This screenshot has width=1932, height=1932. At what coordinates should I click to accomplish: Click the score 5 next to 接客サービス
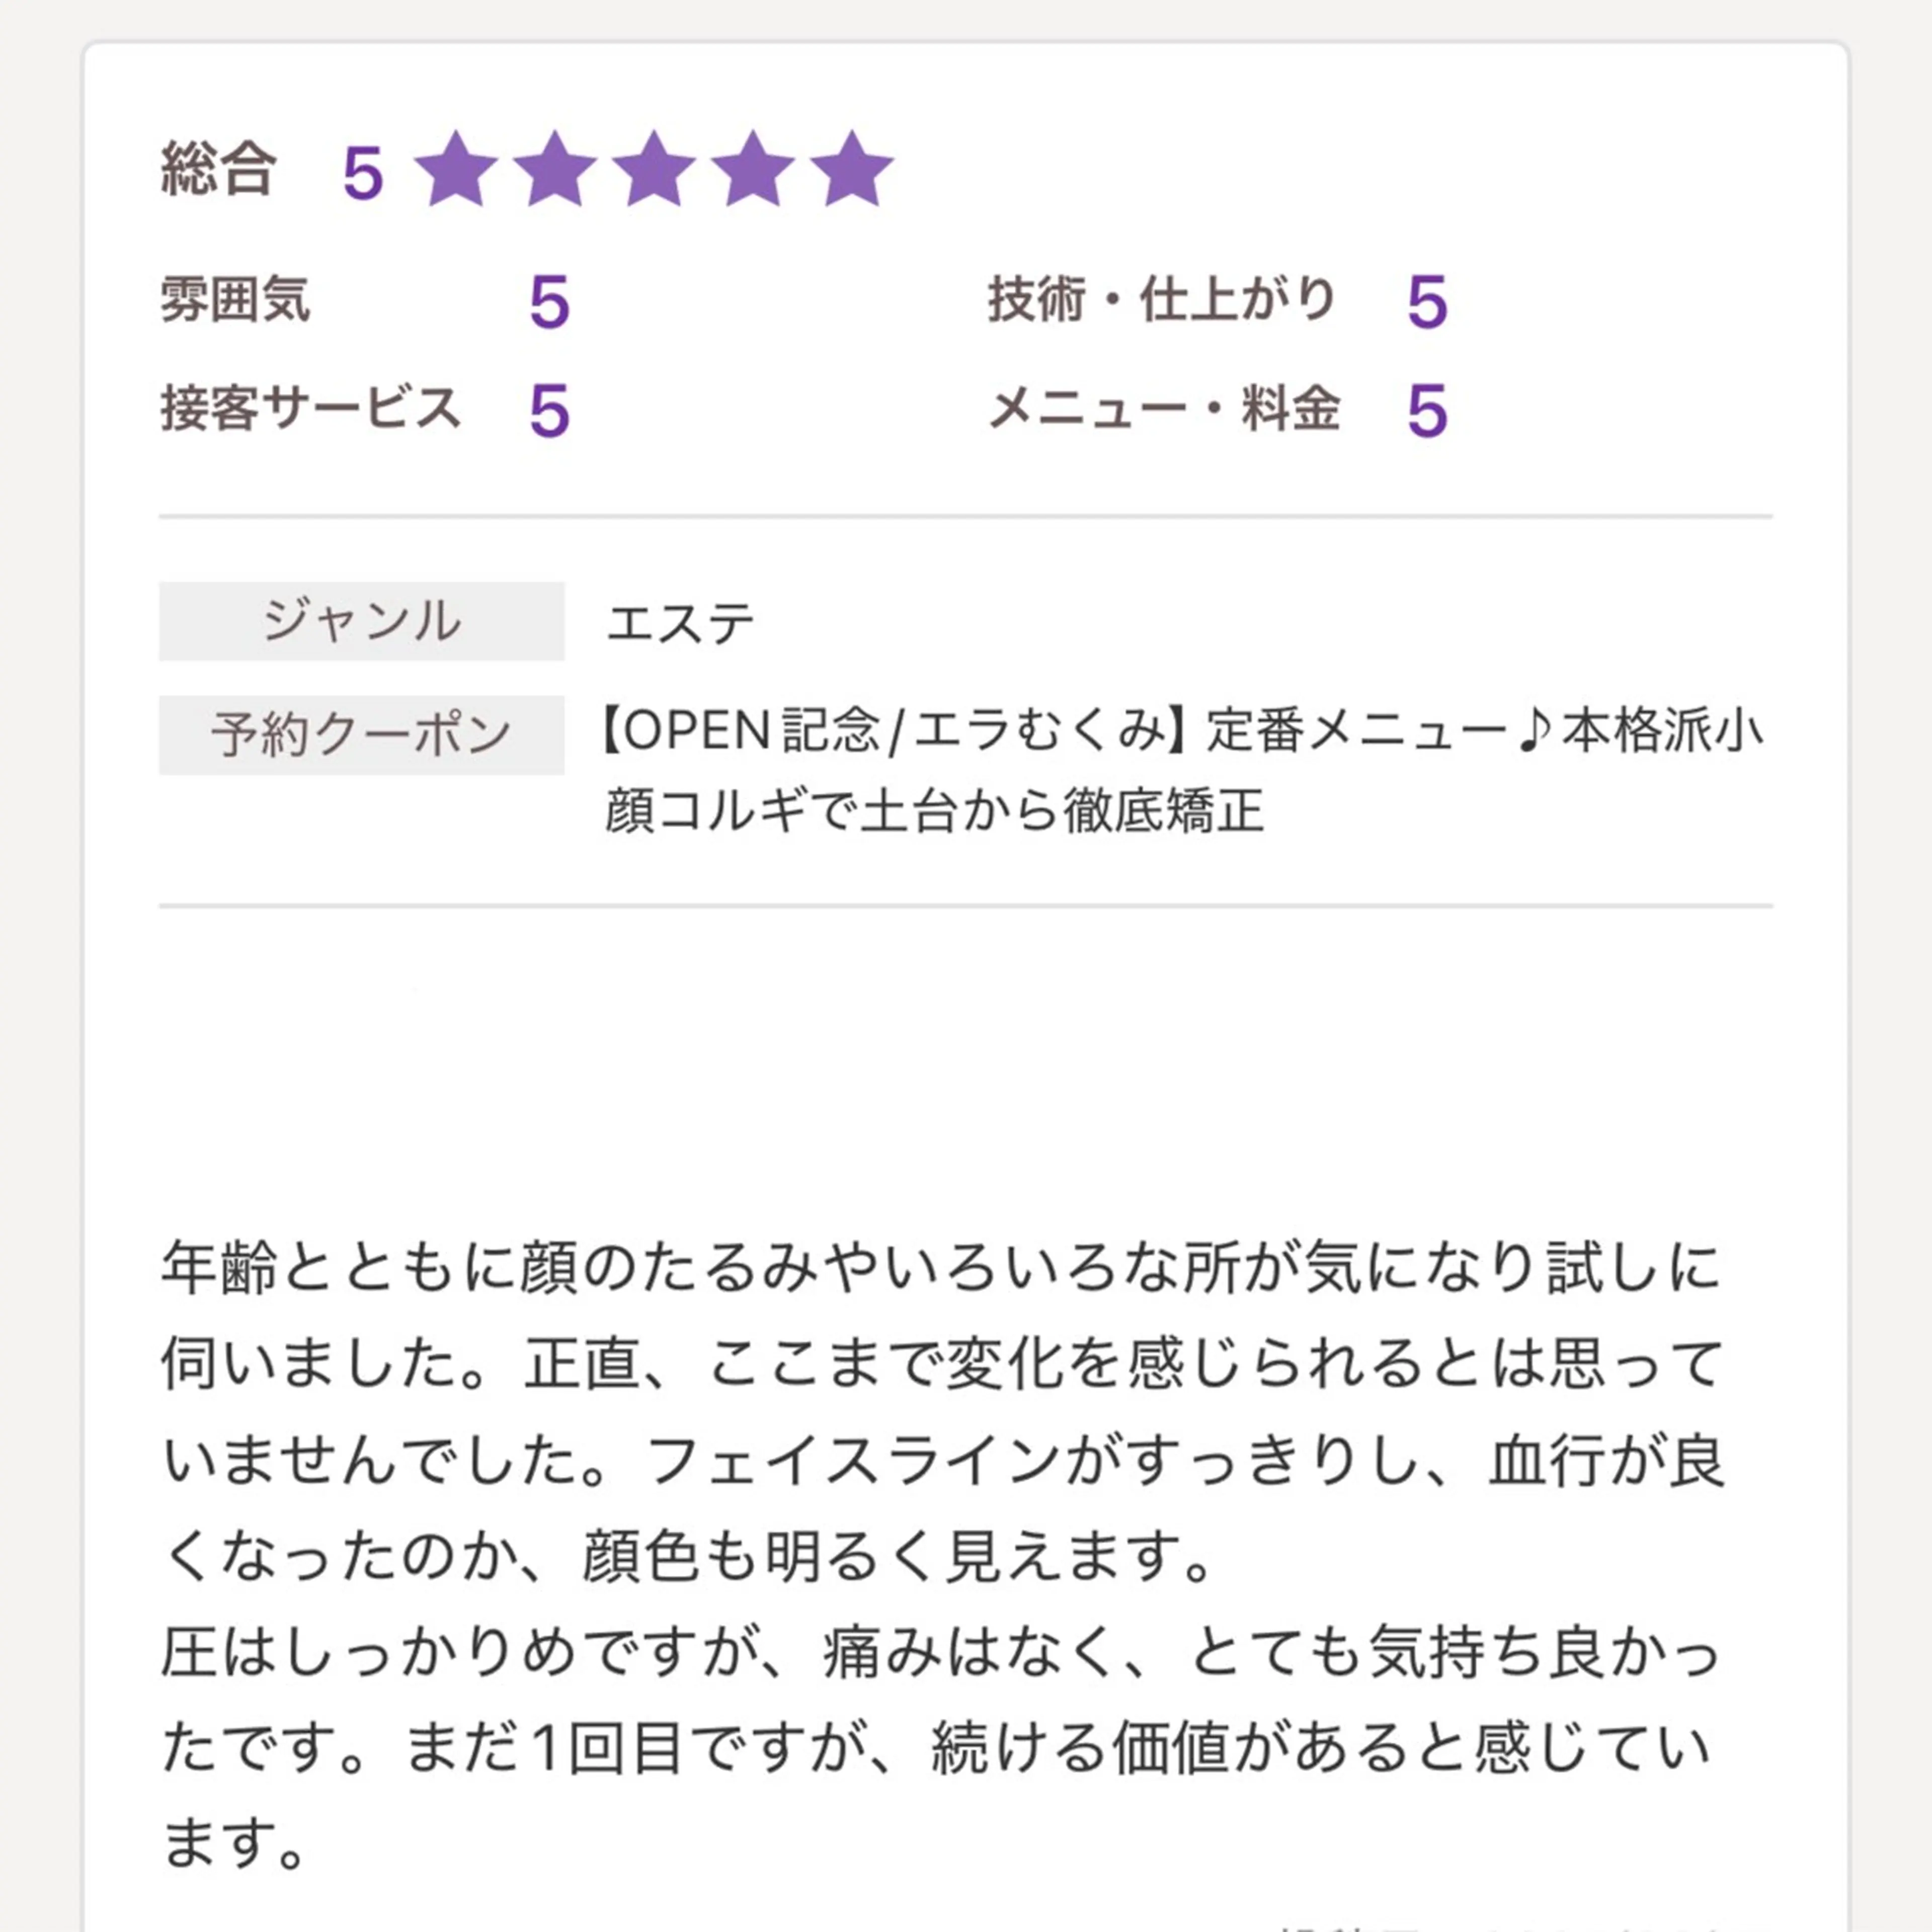pyautogui.click(x=549, y=411)
